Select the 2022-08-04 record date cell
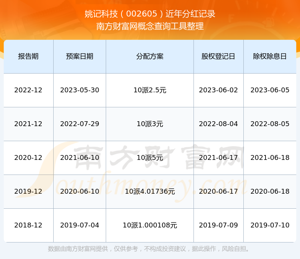 point(219,124)
